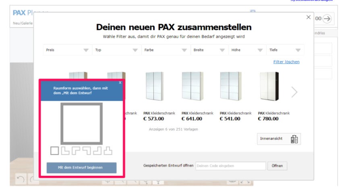Show next wardrobe templates with right chevron
Screen dimensions: 348x196
(294, 92)
